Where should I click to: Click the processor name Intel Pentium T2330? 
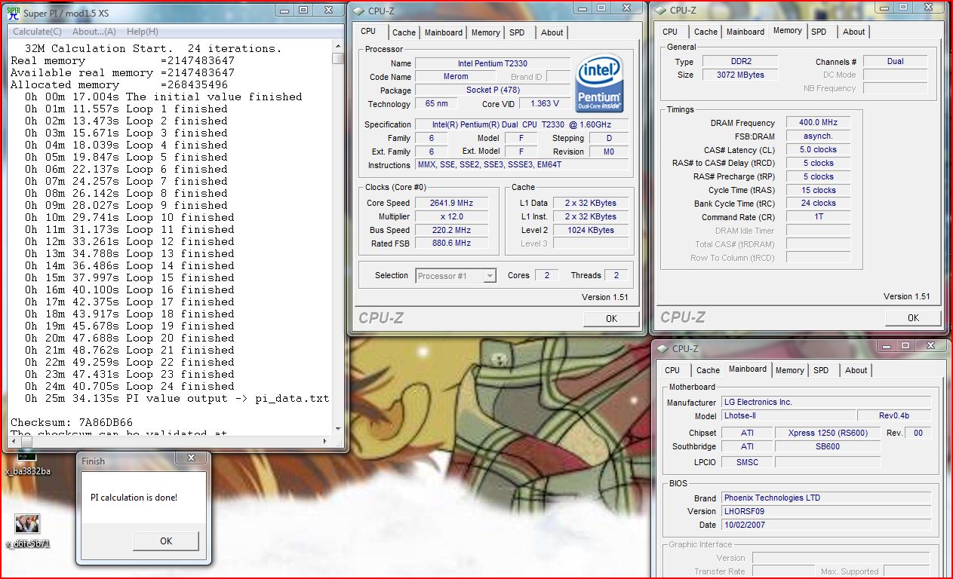(493, 63)
